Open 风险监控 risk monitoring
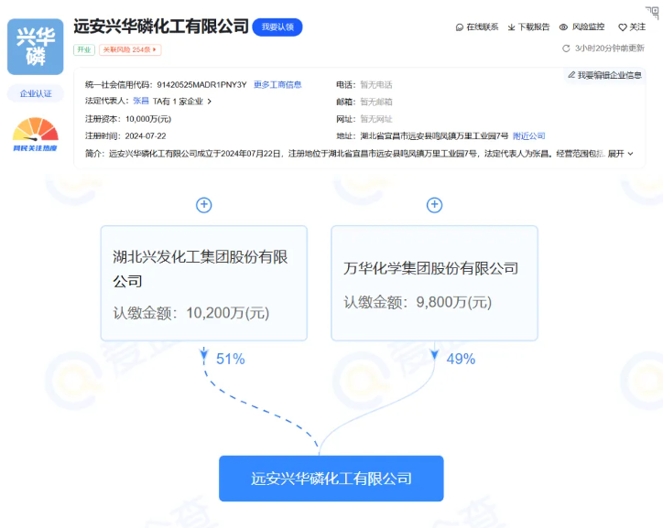The width and height of the screenshot is (663, 528). point(581,27)
